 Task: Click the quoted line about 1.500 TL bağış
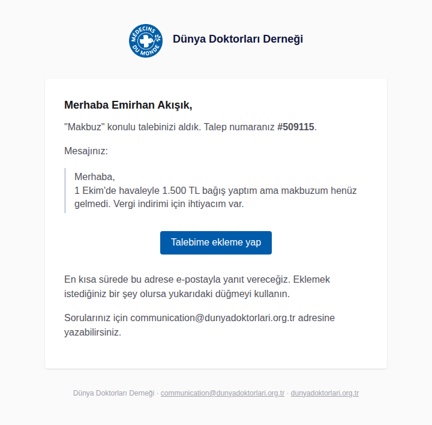click(215, 190)
